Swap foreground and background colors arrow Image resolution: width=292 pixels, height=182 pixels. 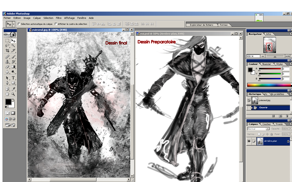click(13, 100)
